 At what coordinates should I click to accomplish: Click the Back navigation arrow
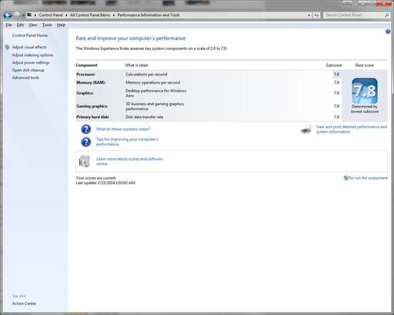click(x=8, y=15)
